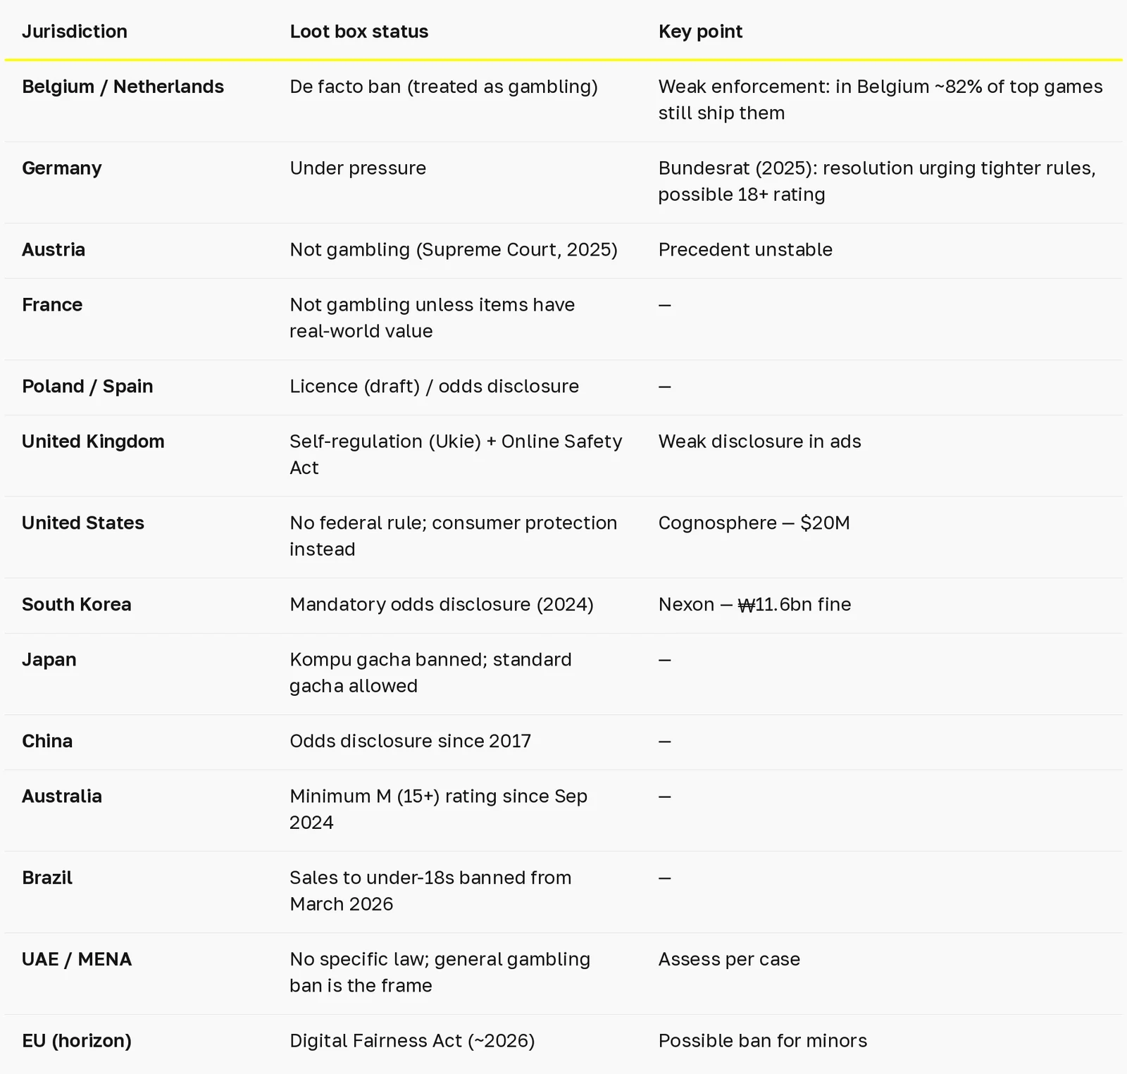Click the United Kingdom jurisdiction cell
This screenshot has width=1127, height=1074.
[93, 442]
